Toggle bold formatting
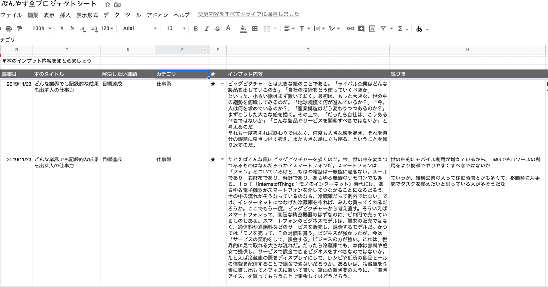Image resolution: width=548 pixels, height=287 pixels. point(196,28)
